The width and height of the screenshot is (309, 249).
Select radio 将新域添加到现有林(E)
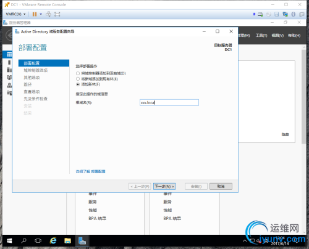[78, 79]
